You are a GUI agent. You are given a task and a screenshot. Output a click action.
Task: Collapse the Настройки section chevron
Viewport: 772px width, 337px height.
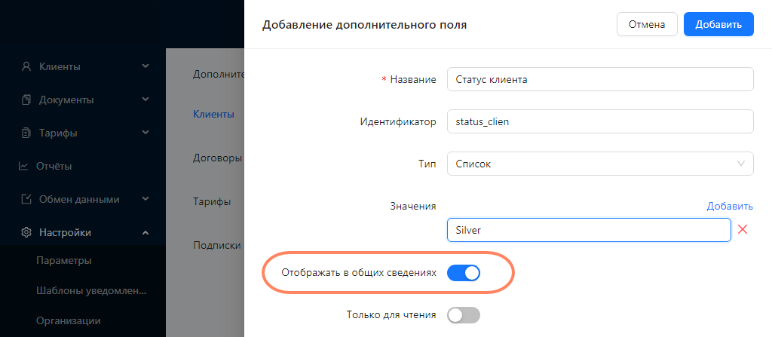(x=146, y=232)
